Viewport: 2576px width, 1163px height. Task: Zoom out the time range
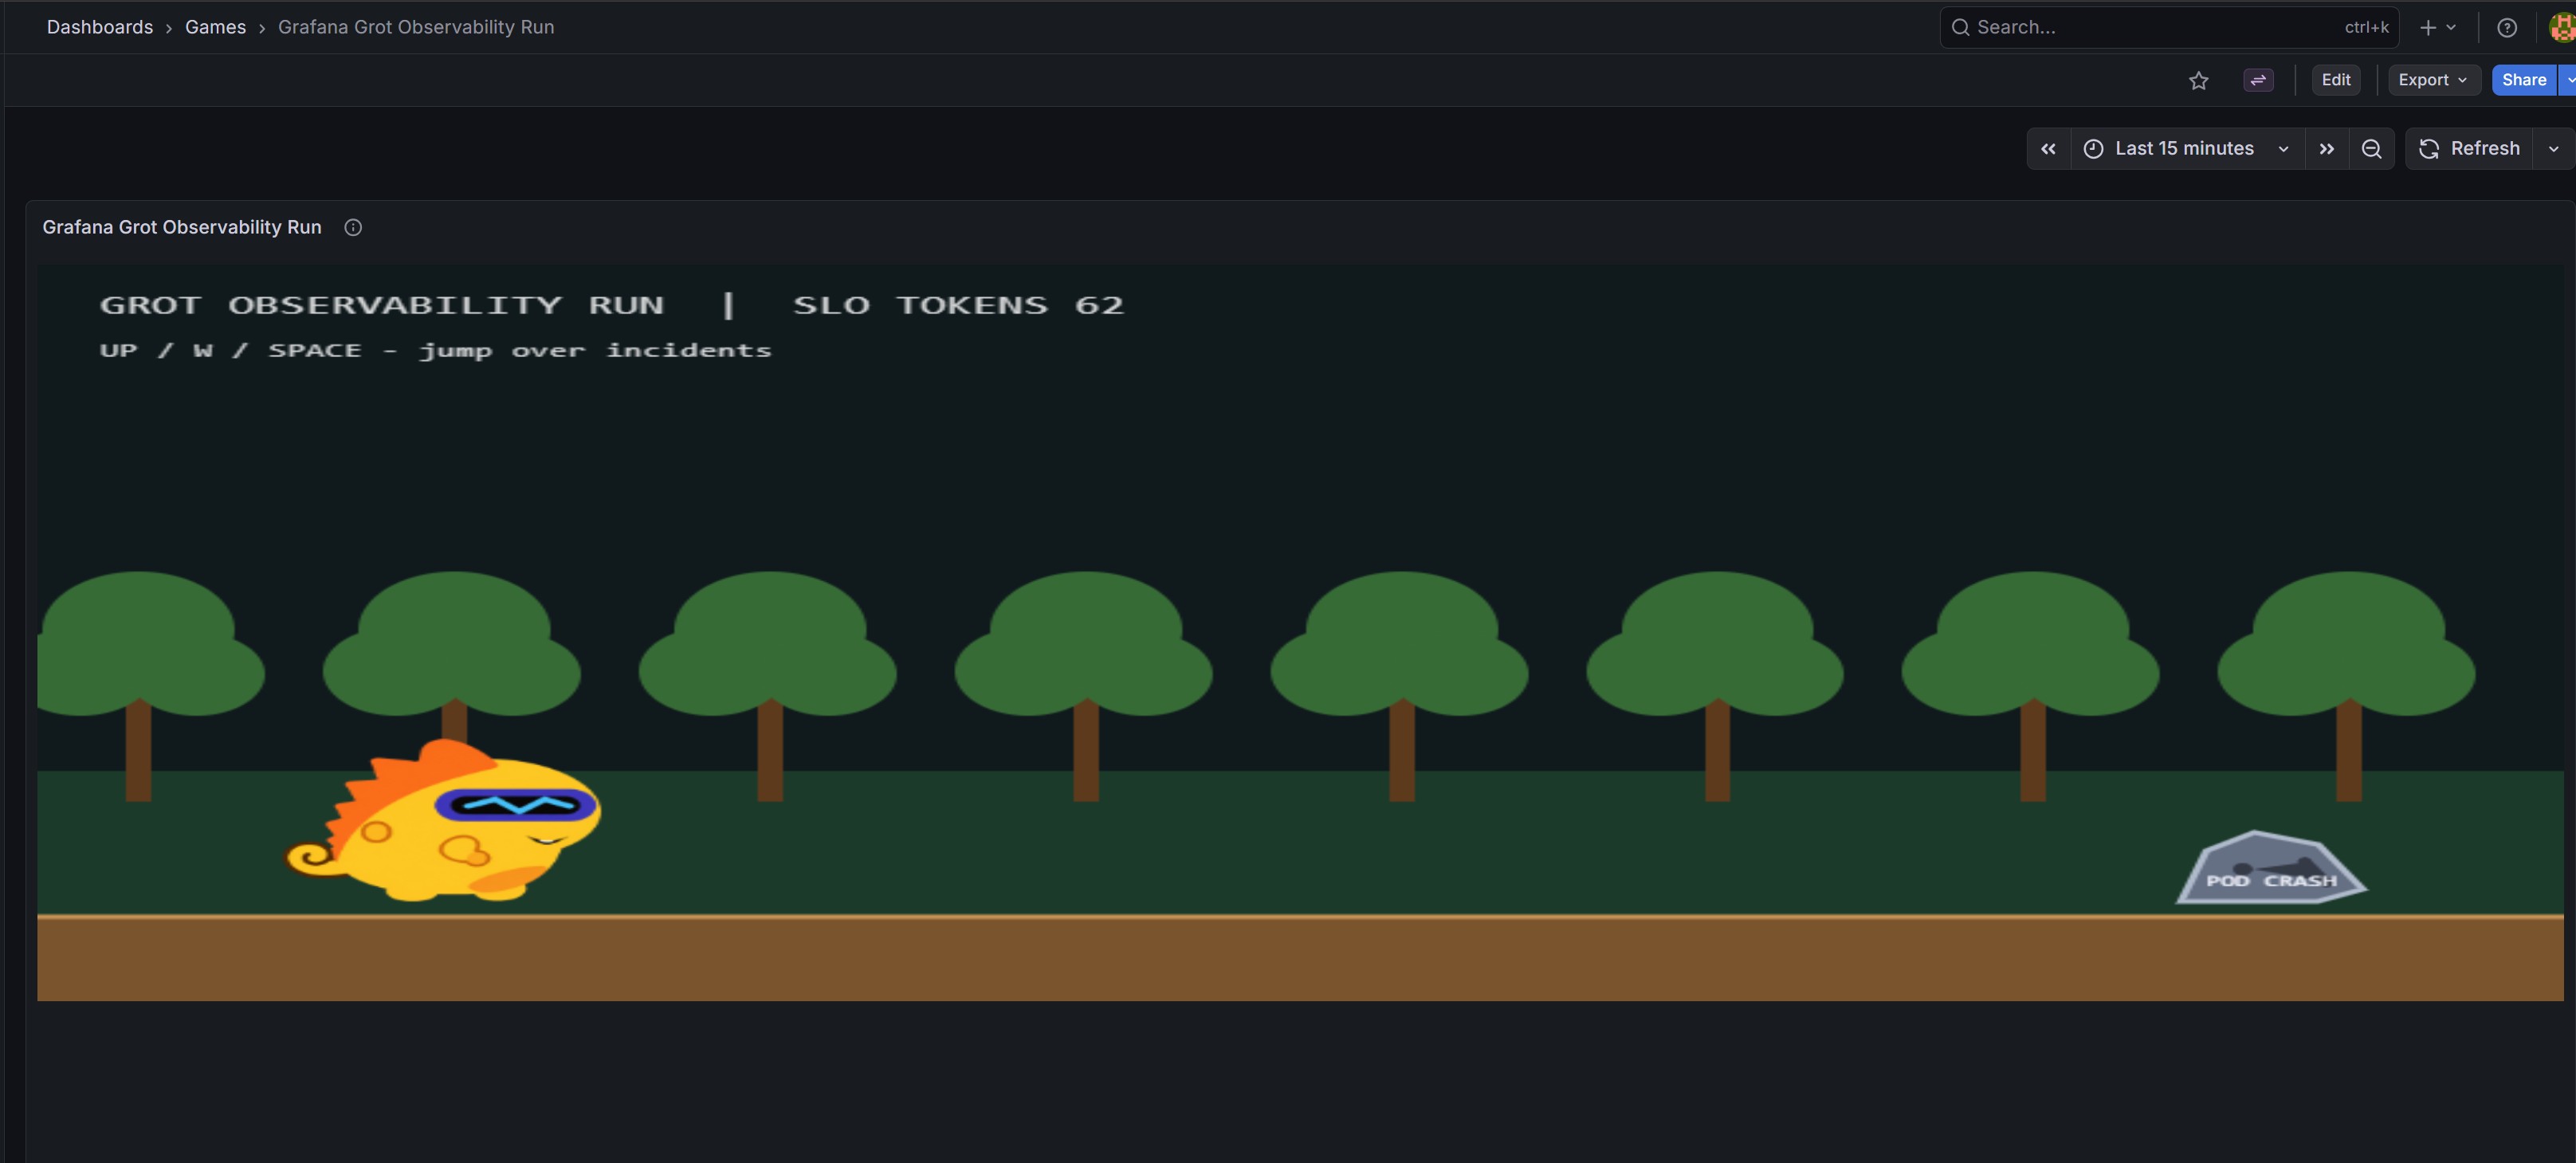point(2371,149)
